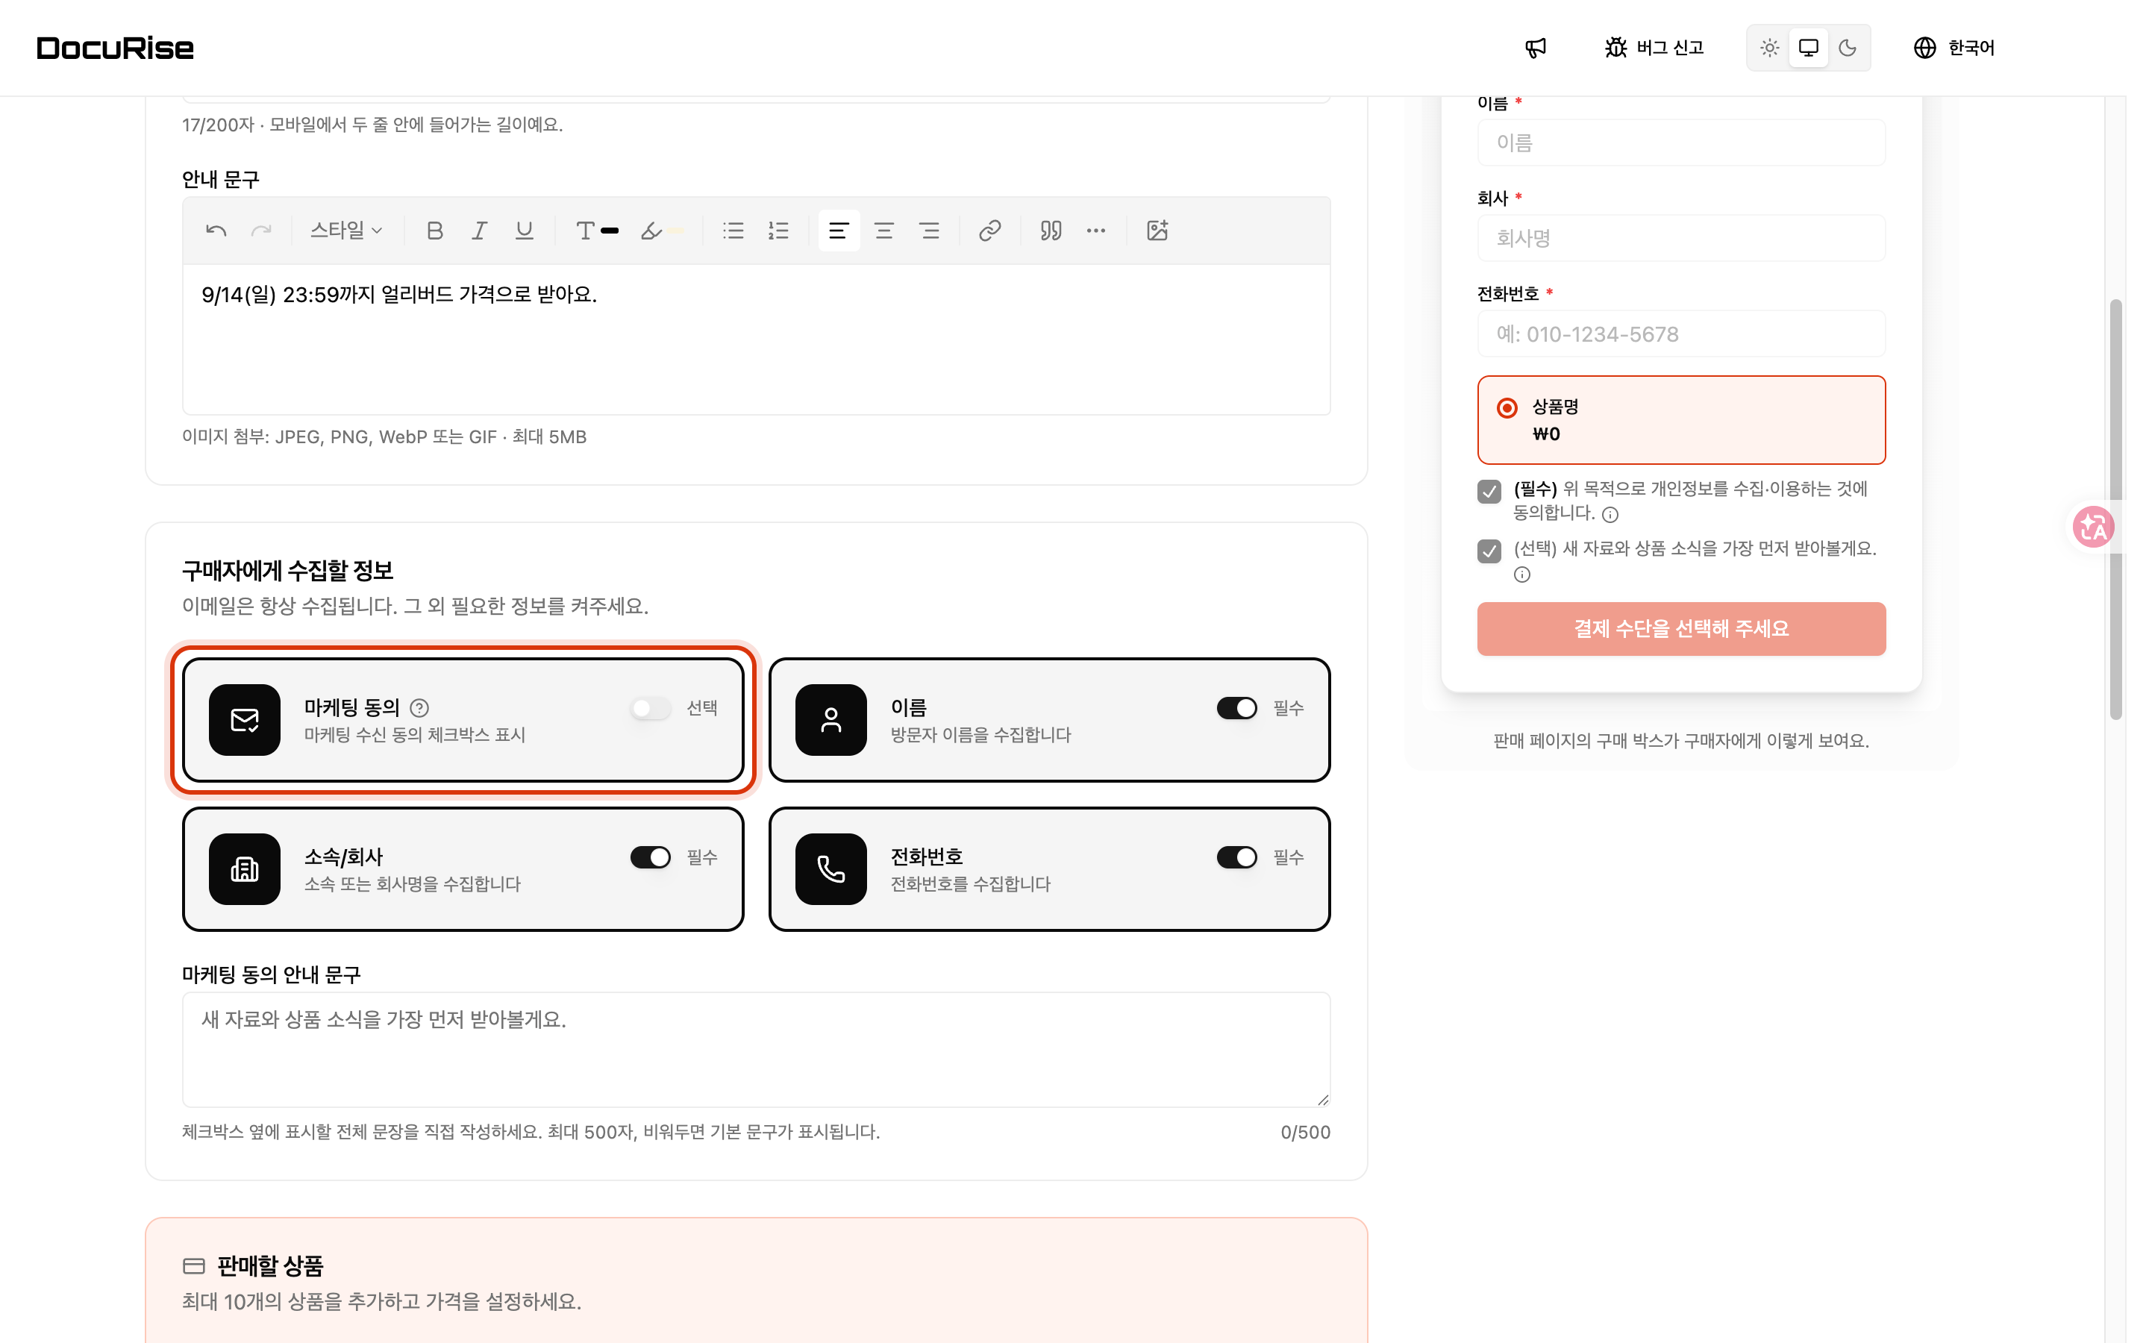The image size is (2149, 1343).
Task: Enable the 마케팅 동의 toggle
Action: [x=650, y=708]
